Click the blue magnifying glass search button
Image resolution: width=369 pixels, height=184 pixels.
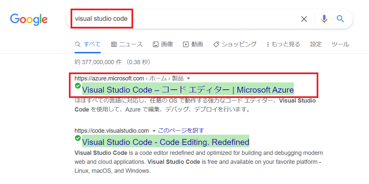tap(340, 19)
